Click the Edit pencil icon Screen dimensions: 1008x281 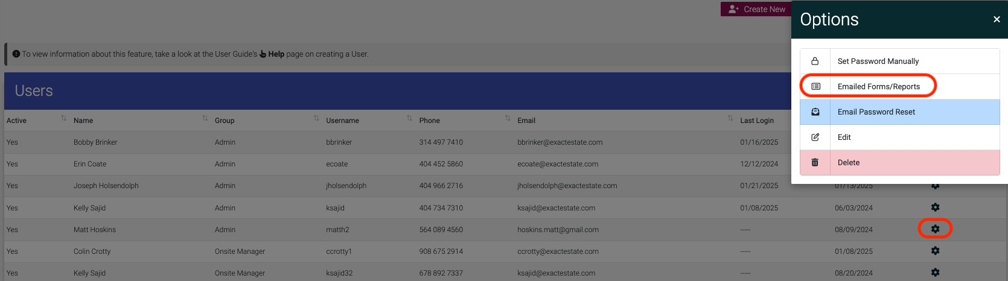(815, 137)
